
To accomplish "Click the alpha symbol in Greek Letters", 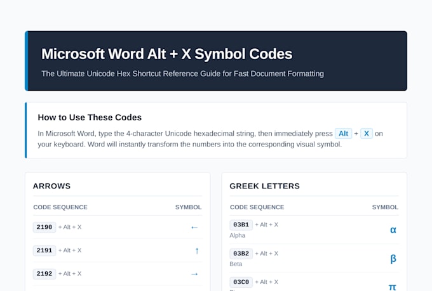I will pyautogui.click(x=393, y=230).
